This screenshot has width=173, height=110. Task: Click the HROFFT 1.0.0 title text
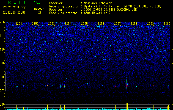point(21,2)
